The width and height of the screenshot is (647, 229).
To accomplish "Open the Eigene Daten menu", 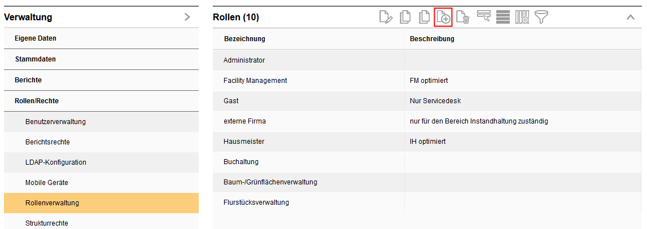I will pos(36,38).
